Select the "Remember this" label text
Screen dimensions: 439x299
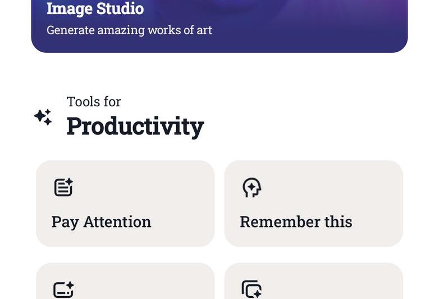tap(296, 222)
